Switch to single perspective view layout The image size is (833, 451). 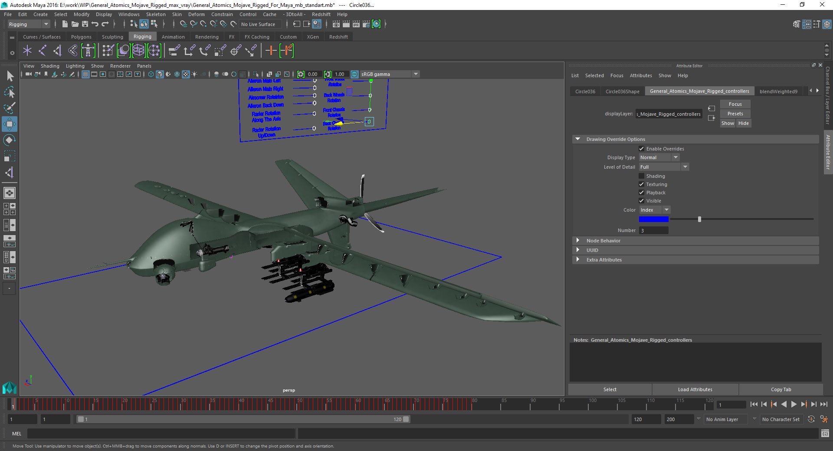pos(10,193)
